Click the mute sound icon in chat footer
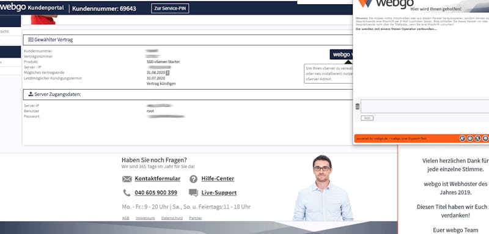Viewport: 489px width, 234px height. pyautogui.click(x=477, y=138)
